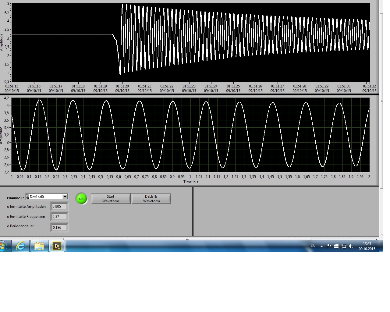Viewport: 390px width, 312px height.
Task: Click the 'o Ermittelte Amplituden' label
Action: coord(27,207)
